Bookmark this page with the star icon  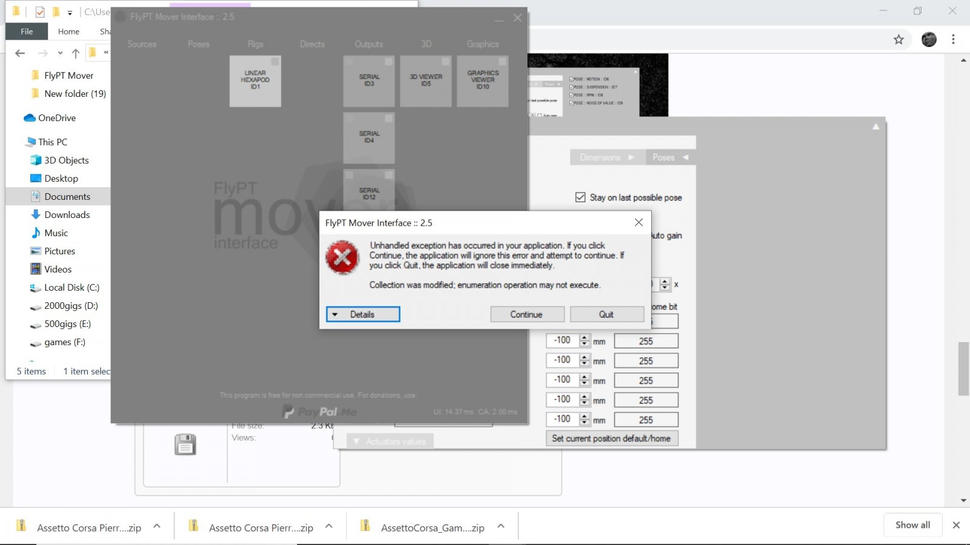point(898,39)
